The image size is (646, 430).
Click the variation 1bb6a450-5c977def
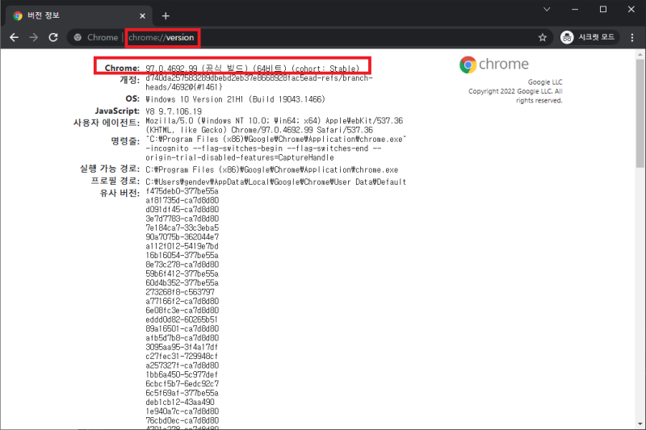182,375
